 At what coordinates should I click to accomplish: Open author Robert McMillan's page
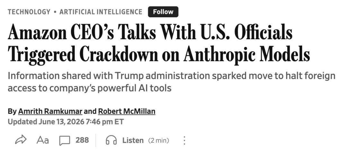(127, 111)
